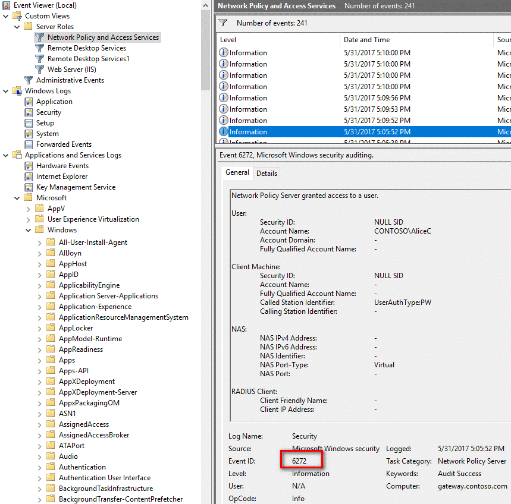Click the Key Management Service log icon

29,187
